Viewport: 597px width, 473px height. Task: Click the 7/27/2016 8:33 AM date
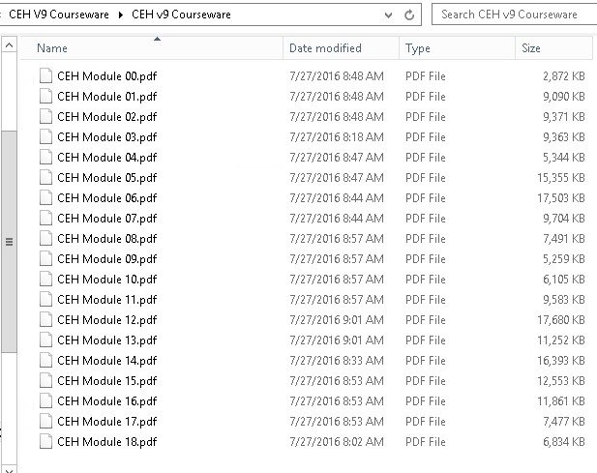(x=337, y=361)
